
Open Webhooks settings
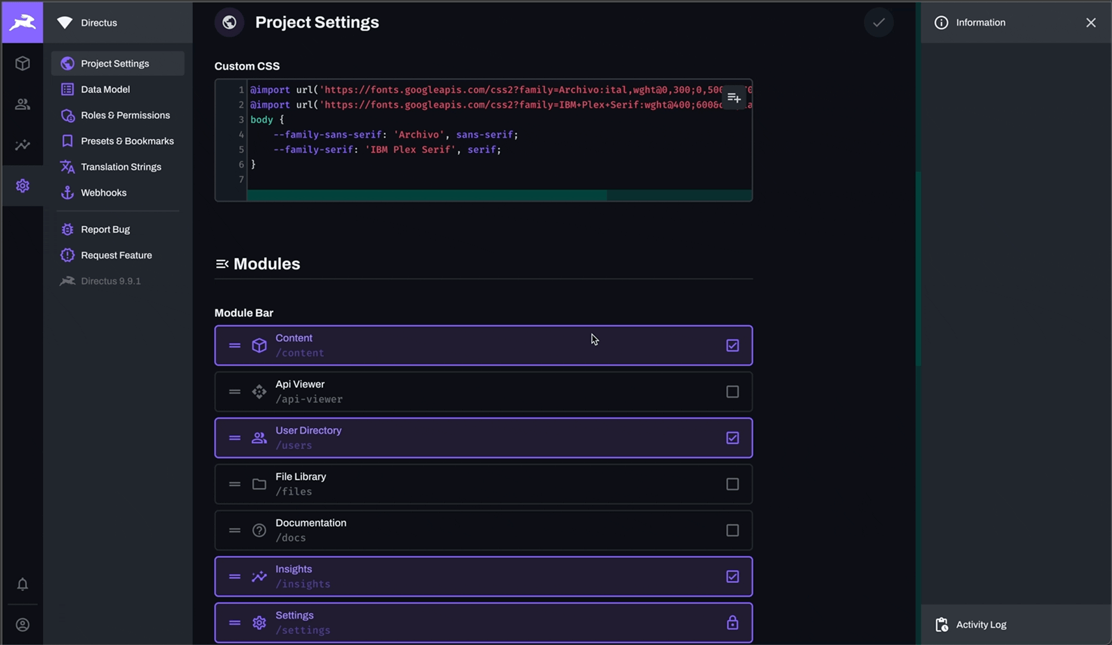coord(118,193)
